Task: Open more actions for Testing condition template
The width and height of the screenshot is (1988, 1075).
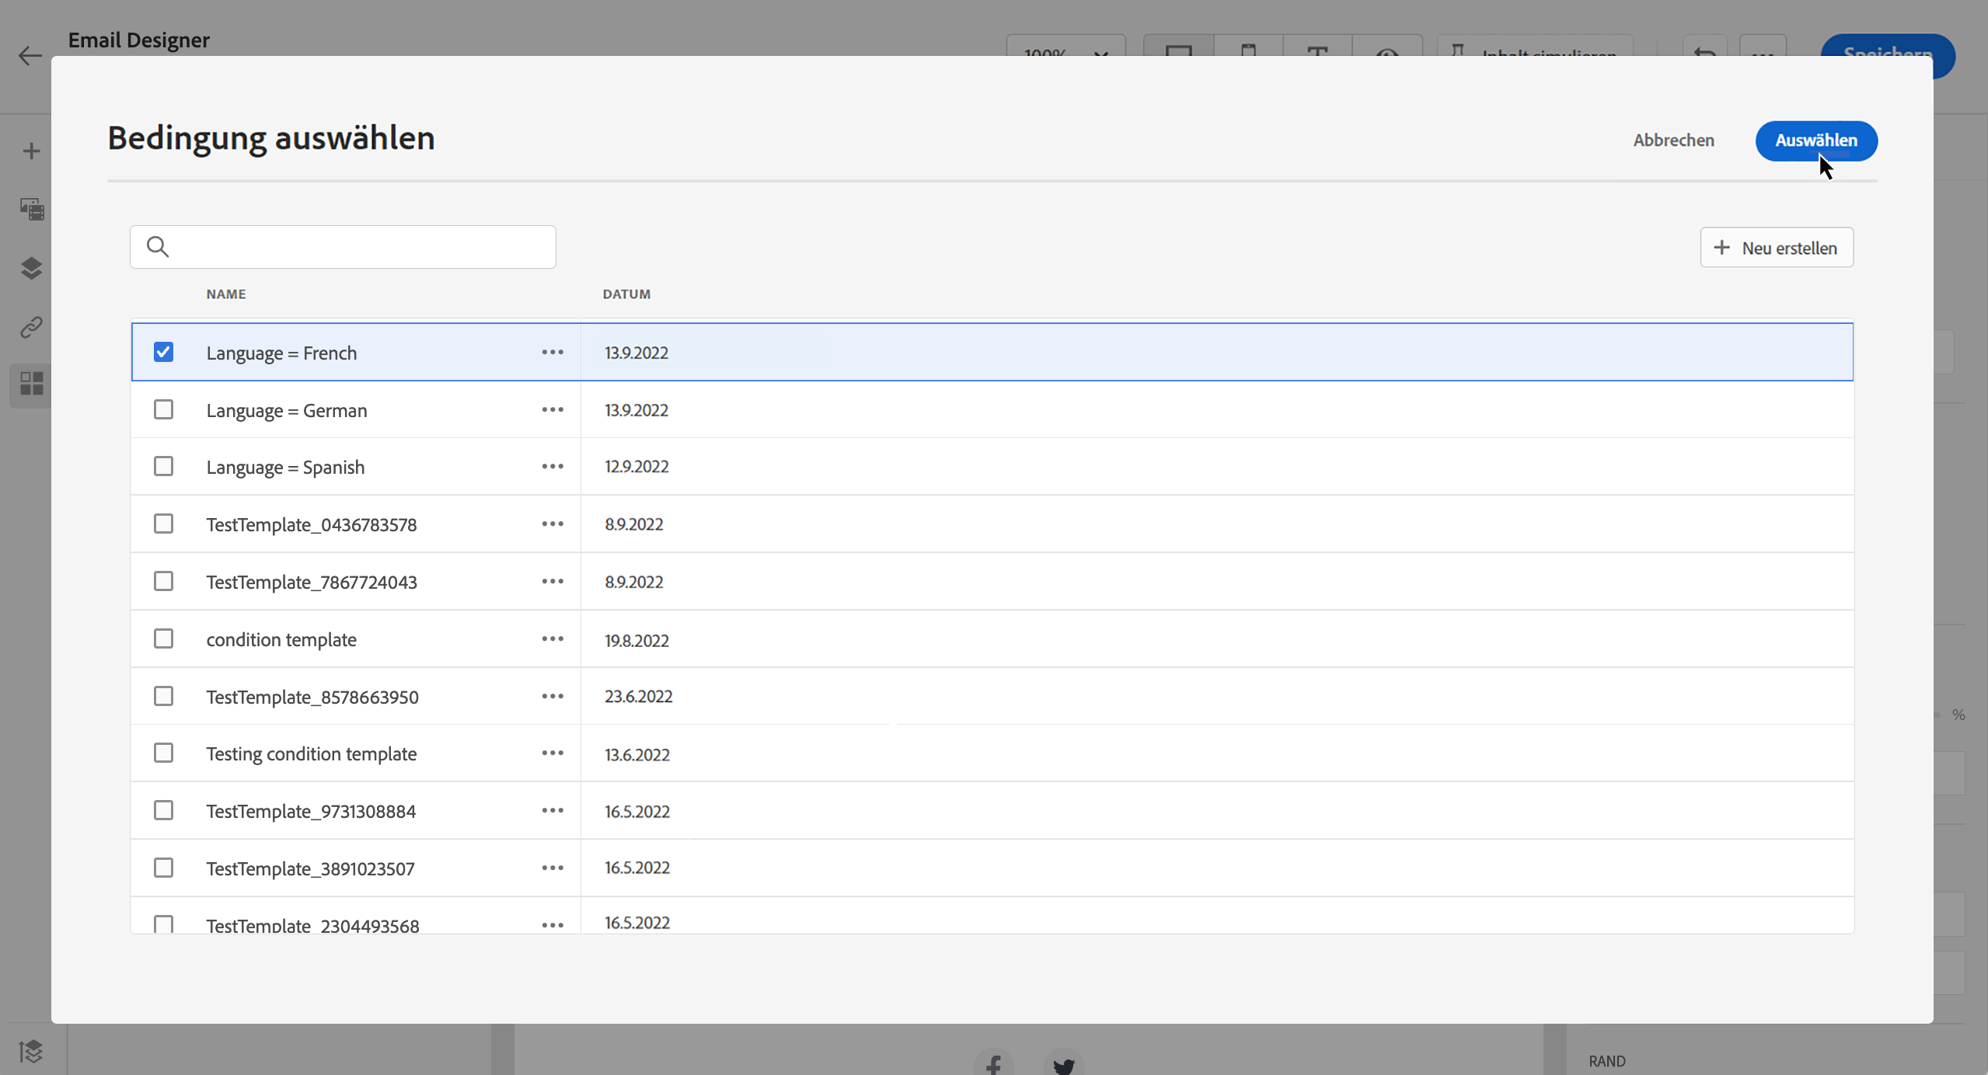Action: click(553, 753)
